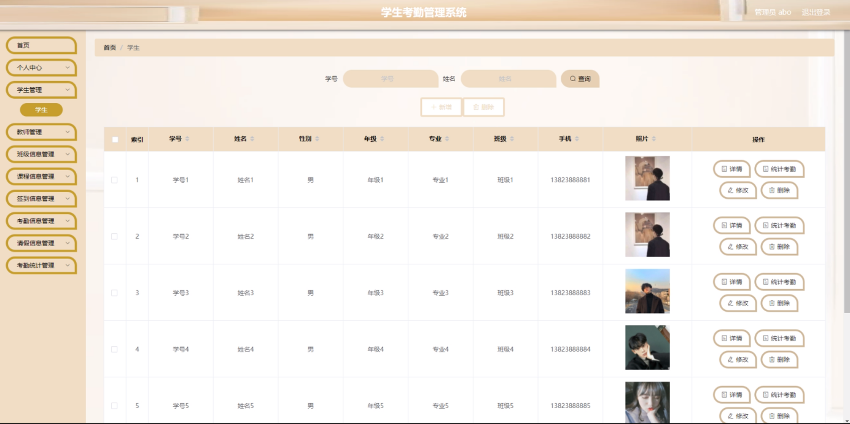Sort the 照片 column using its sort arrows
Image resolution: width=850 pixels, height=424 pixels.
point(653,139)
